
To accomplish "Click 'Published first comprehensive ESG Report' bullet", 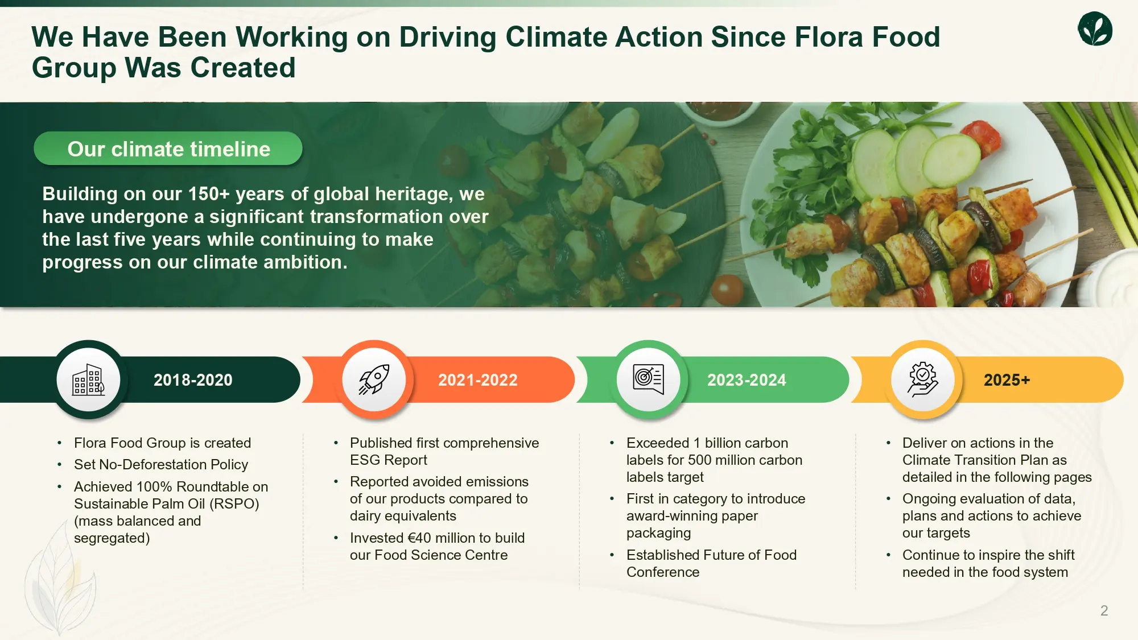I will click(x=444, y=451).
